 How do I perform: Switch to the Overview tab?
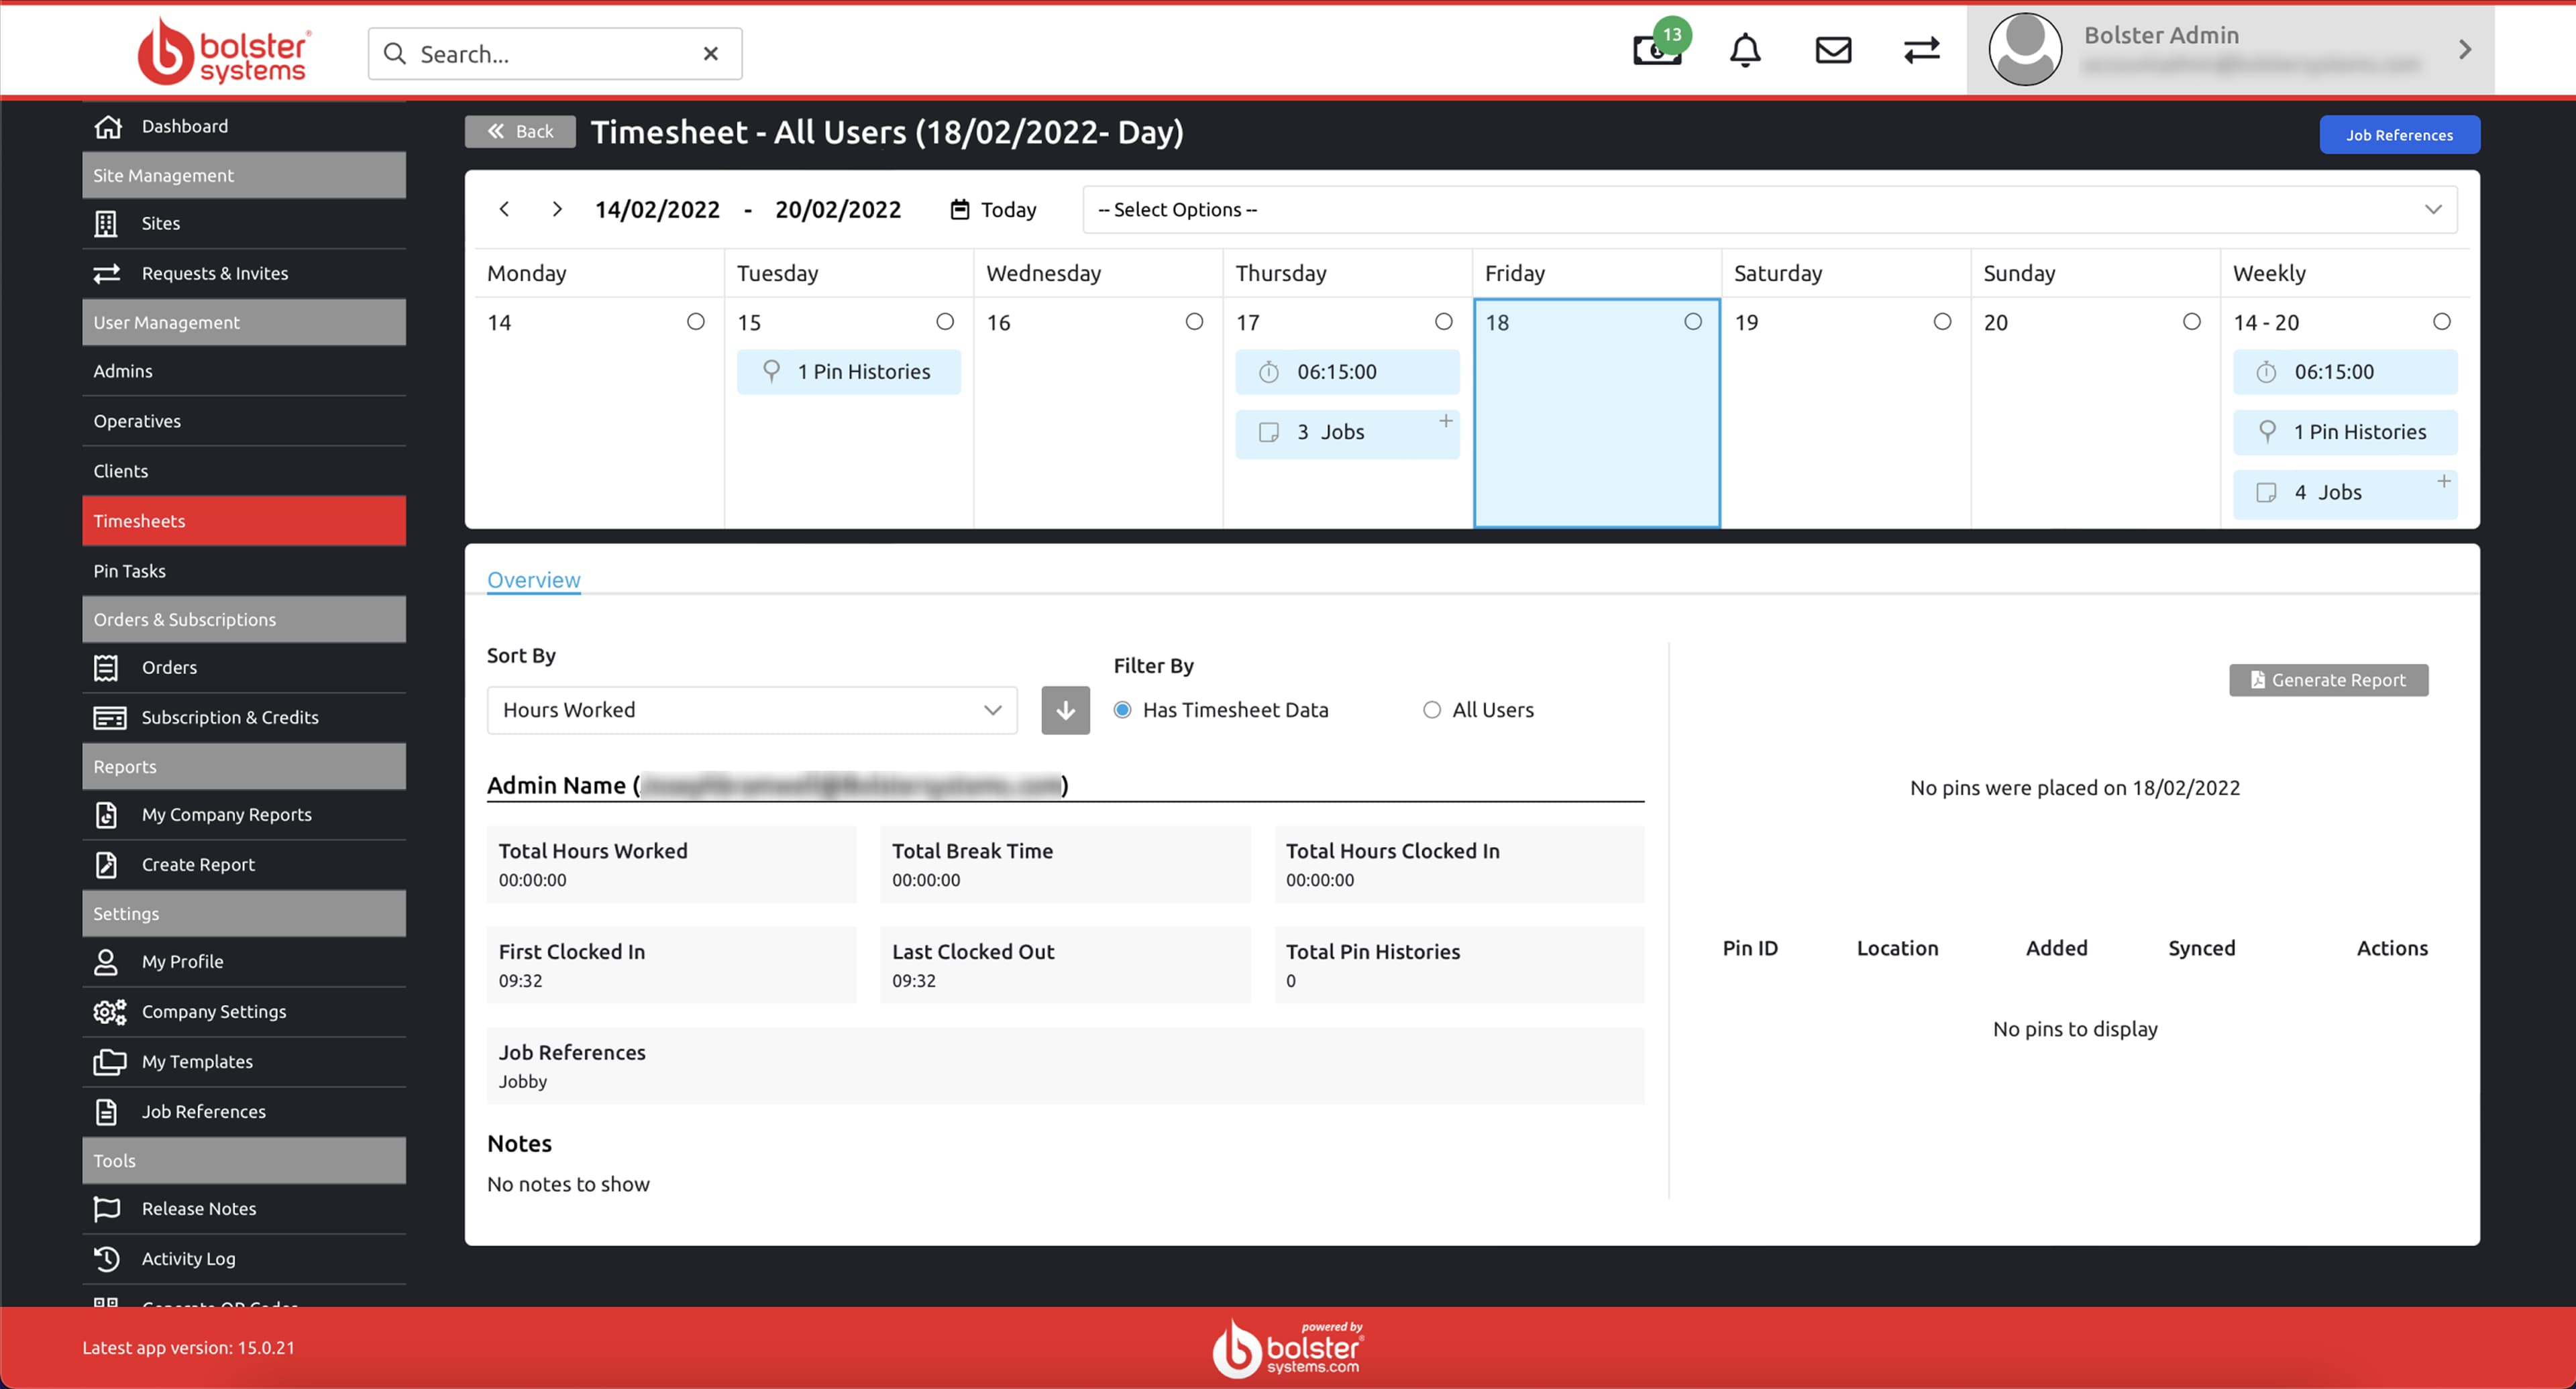[x=533, y=580]
